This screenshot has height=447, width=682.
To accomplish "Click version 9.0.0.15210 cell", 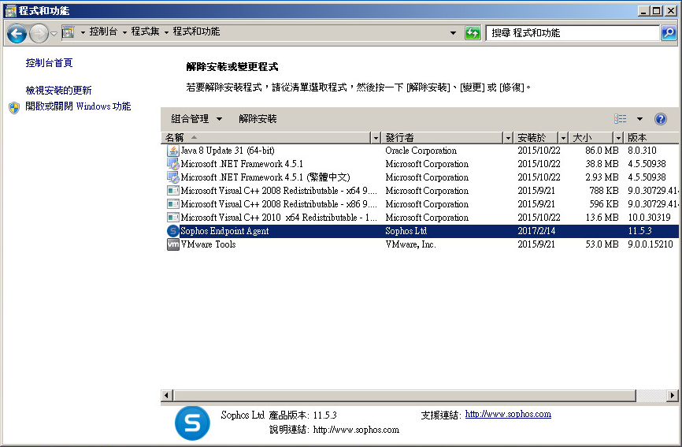I will [650, 244].
